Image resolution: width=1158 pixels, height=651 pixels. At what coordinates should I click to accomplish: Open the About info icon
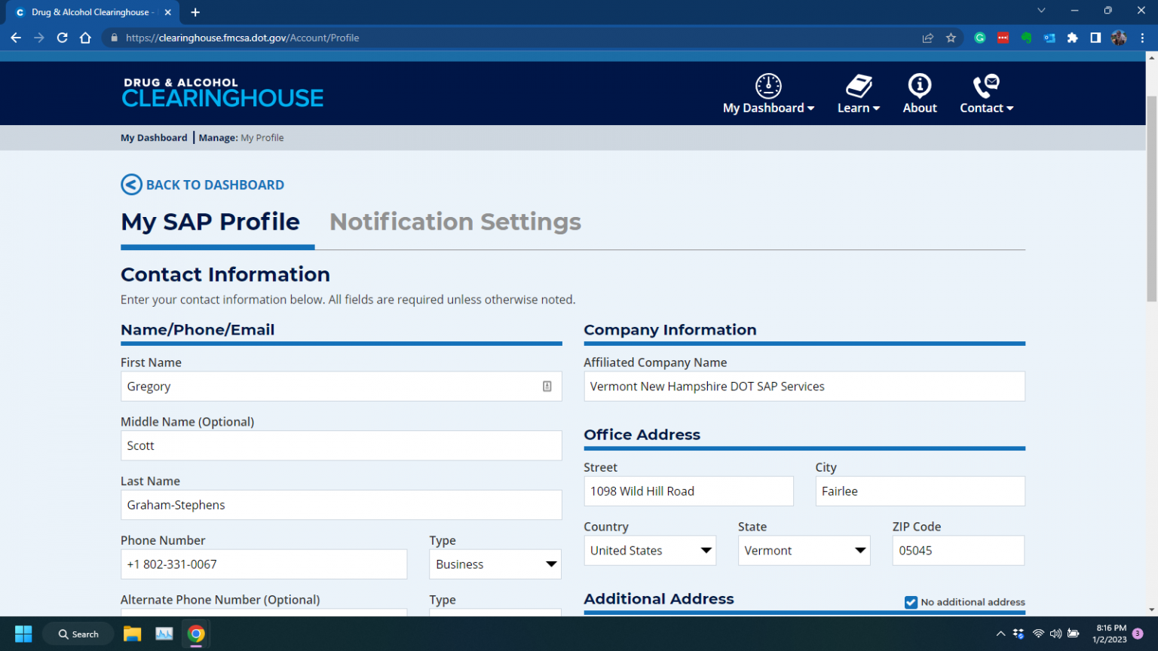click(x=919, y=86)
